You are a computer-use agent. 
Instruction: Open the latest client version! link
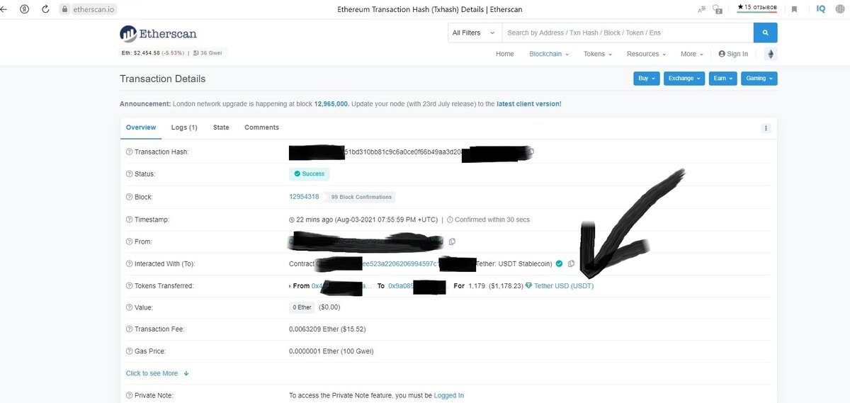529,104
